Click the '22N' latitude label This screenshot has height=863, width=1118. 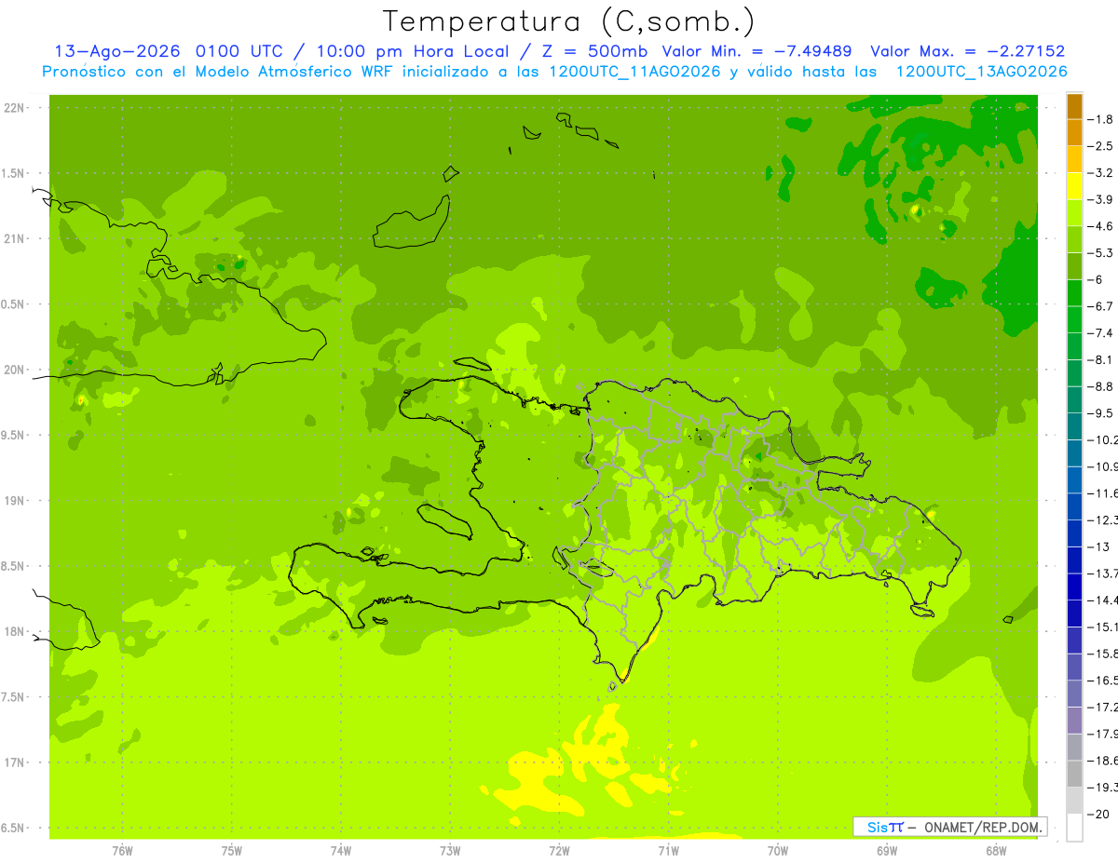15,108
